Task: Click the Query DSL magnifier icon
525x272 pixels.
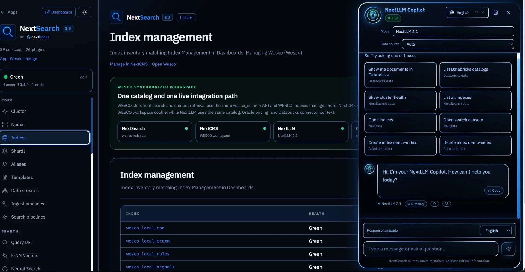Action: [5, 242]
